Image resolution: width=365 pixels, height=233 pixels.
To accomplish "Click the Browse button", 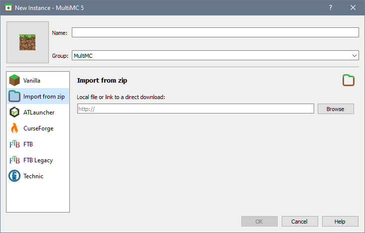I will click(x=336, y=109).
